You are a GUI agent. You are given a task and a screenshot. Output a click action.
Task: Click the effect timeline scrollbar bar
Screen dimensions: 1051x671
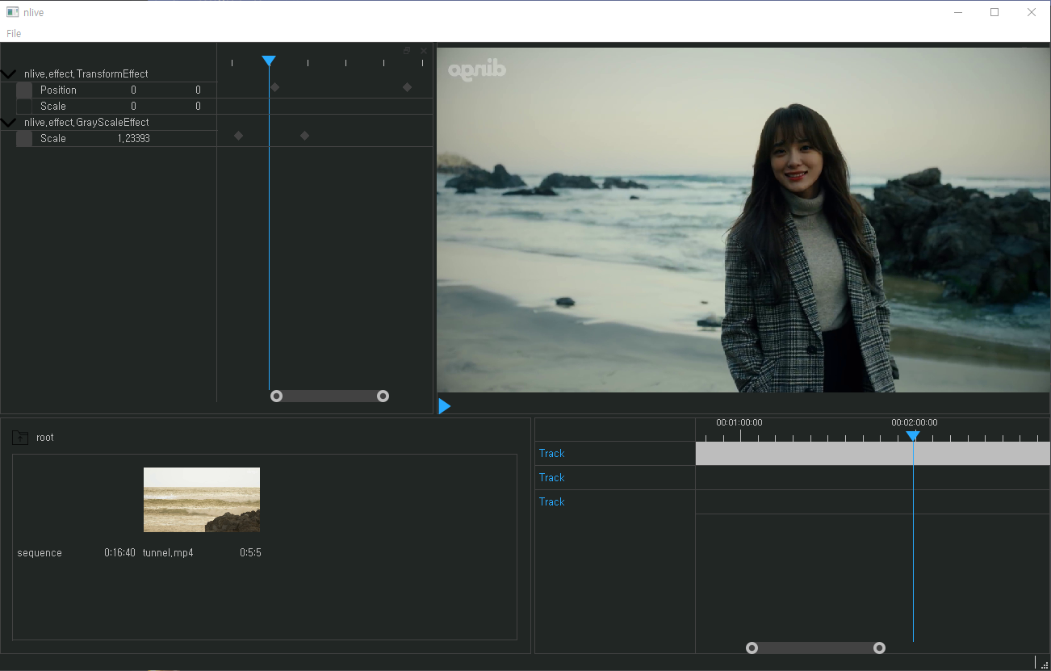click(329, 396)
